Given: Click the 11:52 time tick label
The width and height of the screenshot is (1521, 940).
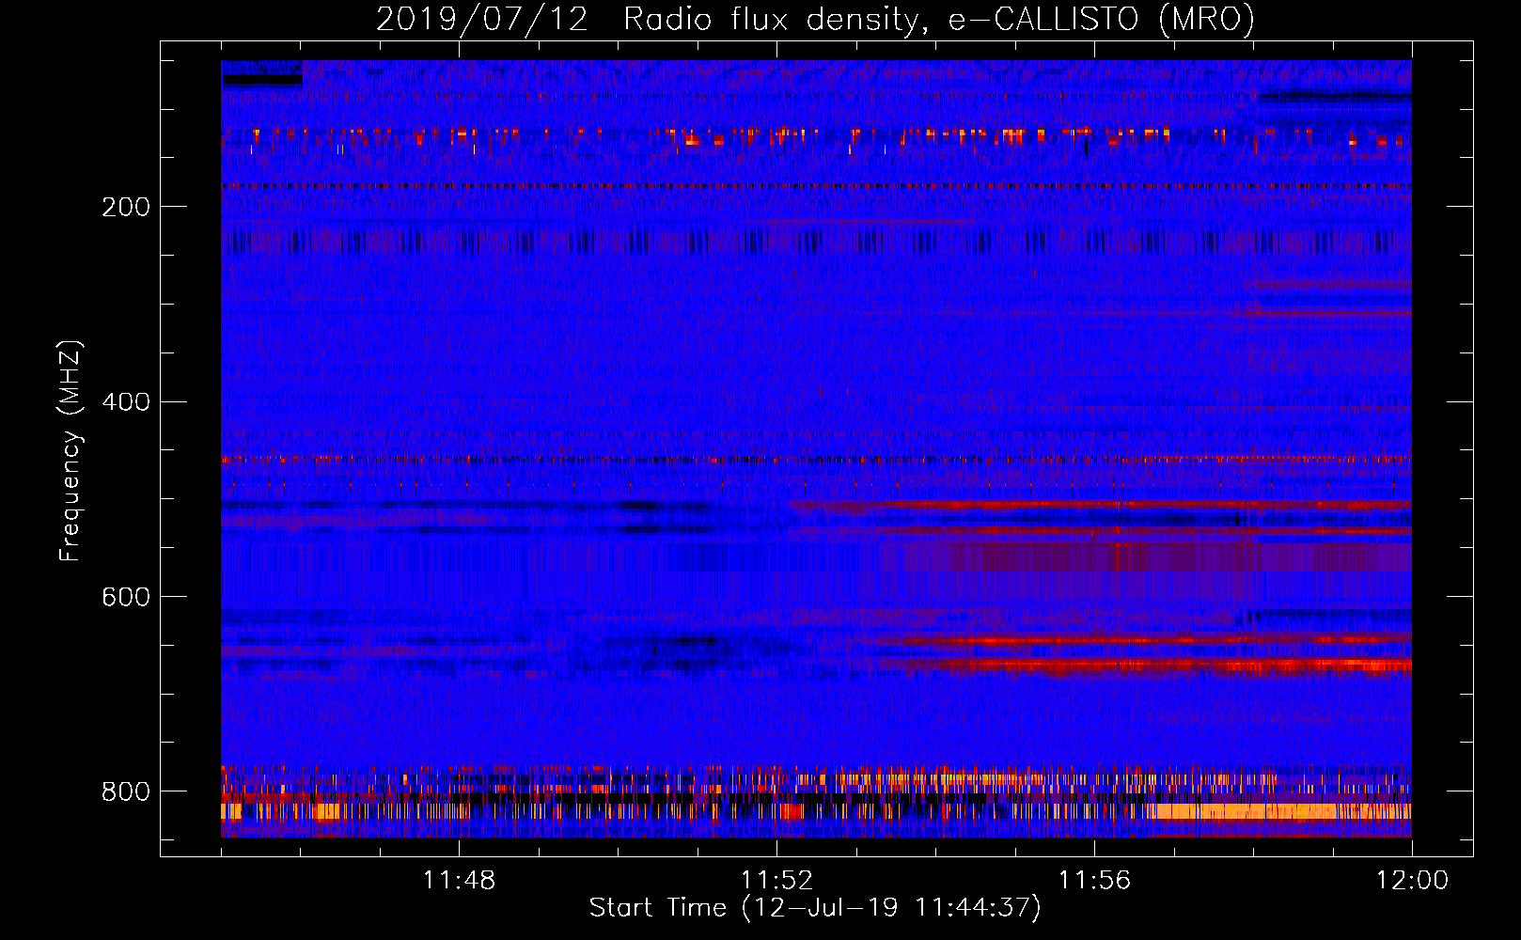Looking at the screenshot, I should pyautogui.click(x=776, y=881).
